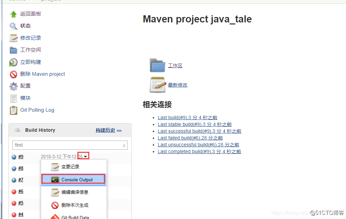Open the 工作区 link
This screenshot has height=219, width=346.
(175, 66)
